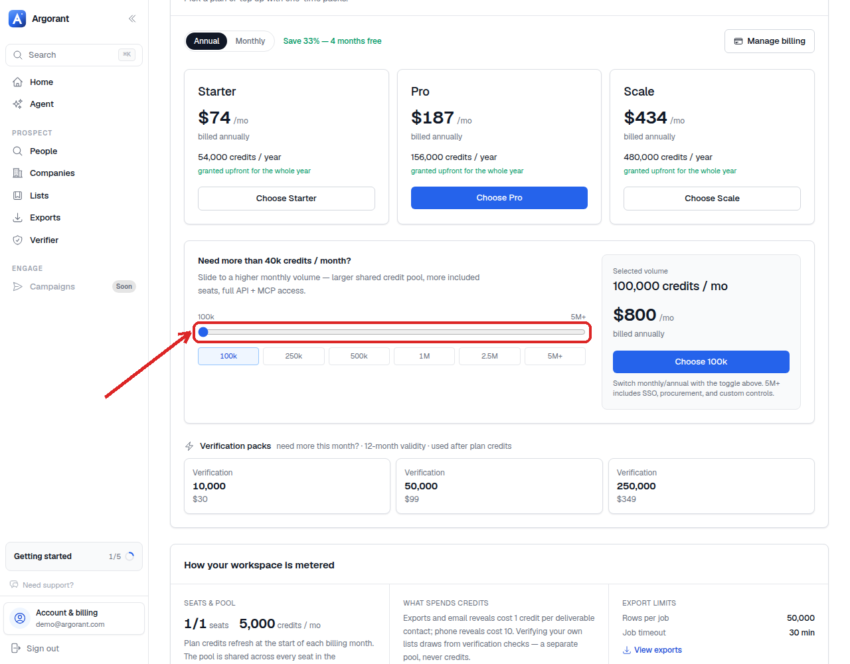Click the Save 33% — 4 months free text
The height and width of the screenshot is (664, 850).
click(332, 41)
